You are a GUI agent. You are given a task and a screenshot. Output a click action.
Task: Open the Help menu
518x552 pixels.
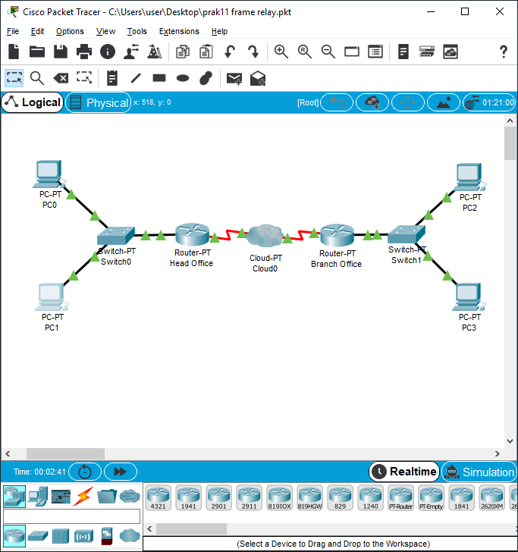coord(219,31)
